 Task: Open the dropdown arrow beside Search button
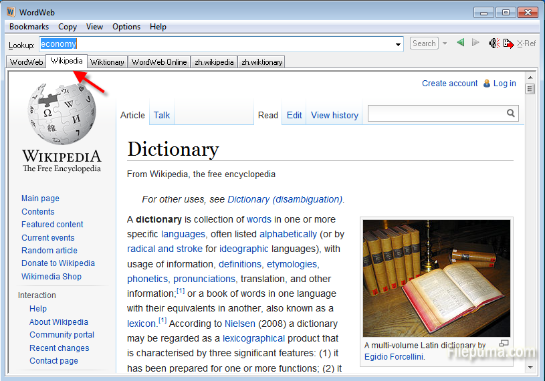(x=445, y=43)
